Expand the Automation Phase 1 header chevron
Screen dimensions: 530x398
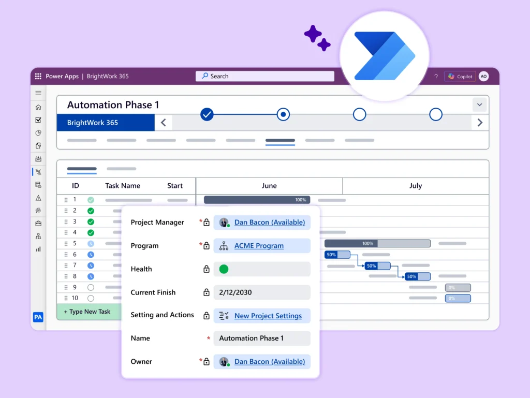[479, 105]
